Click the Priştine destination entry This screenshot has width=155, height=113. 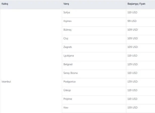[x=68, y=99]
